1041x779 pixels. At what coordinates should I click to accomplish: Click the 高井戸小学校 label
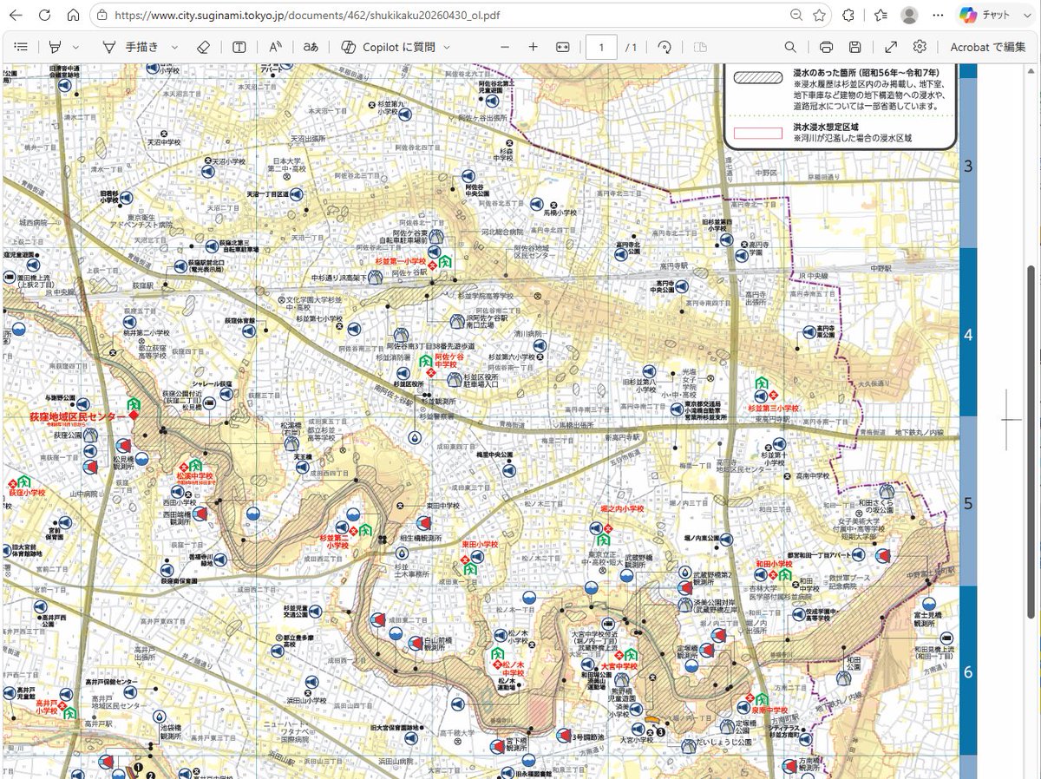coord(47,705)
